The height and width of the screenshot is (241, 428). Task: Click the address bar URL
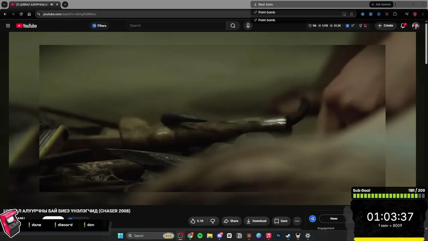point(70,14)
